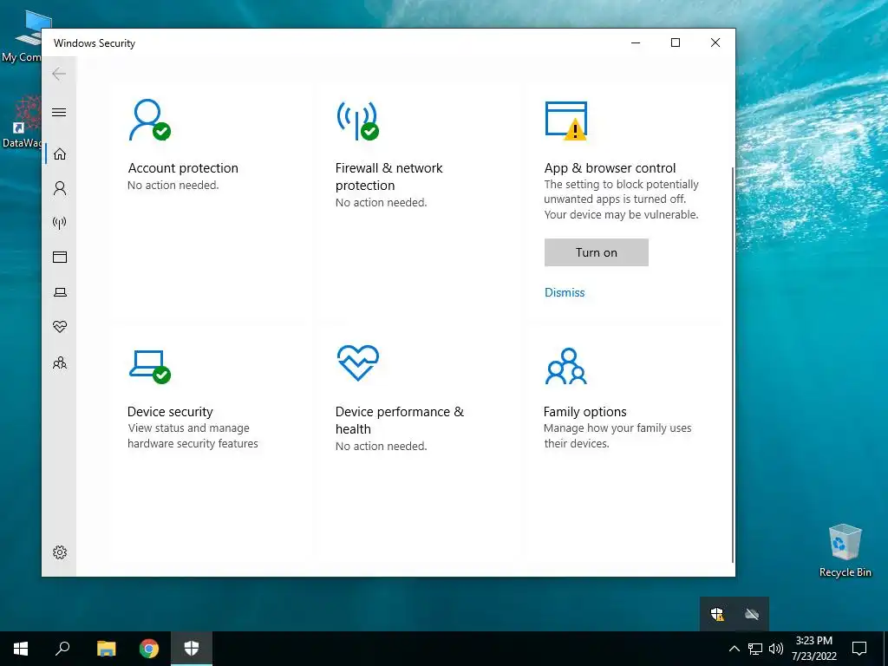Open taskbar Search magnifier

click(62, 649)
